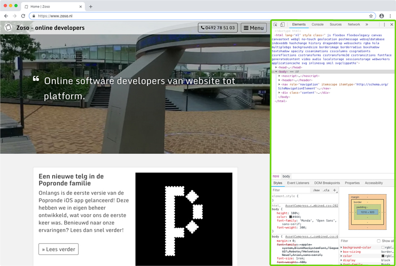Image resolution: width=396 pixels, height=266 pixels.
Task: Show more DevTools tabs via the chevron
Action: (x=367, y=24)
